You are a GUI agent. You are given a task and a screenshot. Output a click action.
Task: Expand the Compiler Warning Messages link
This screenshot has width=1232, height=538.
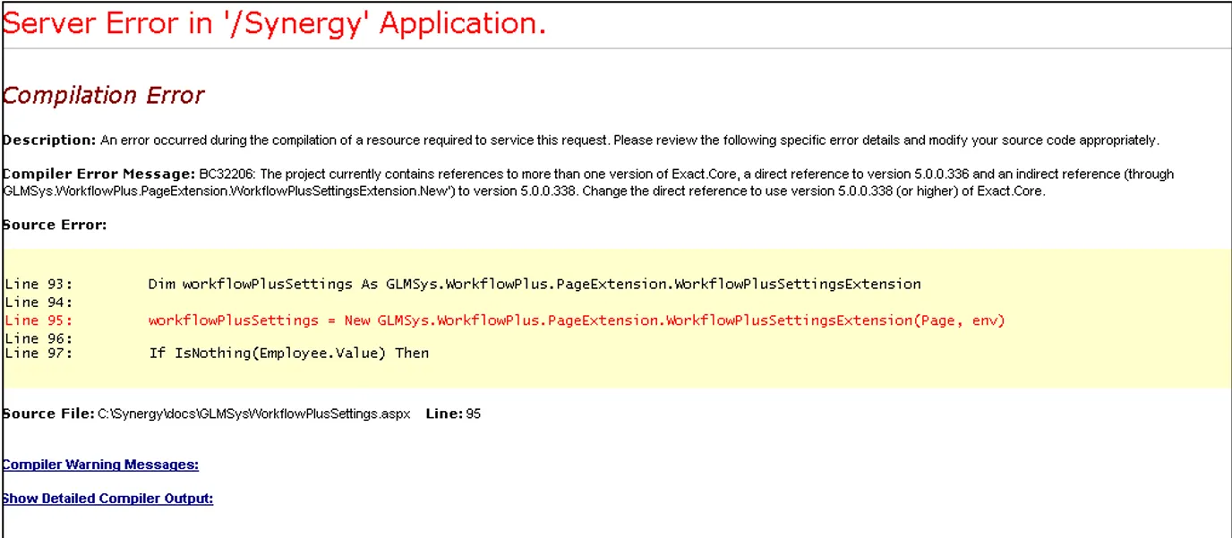(x=100, y=465)
